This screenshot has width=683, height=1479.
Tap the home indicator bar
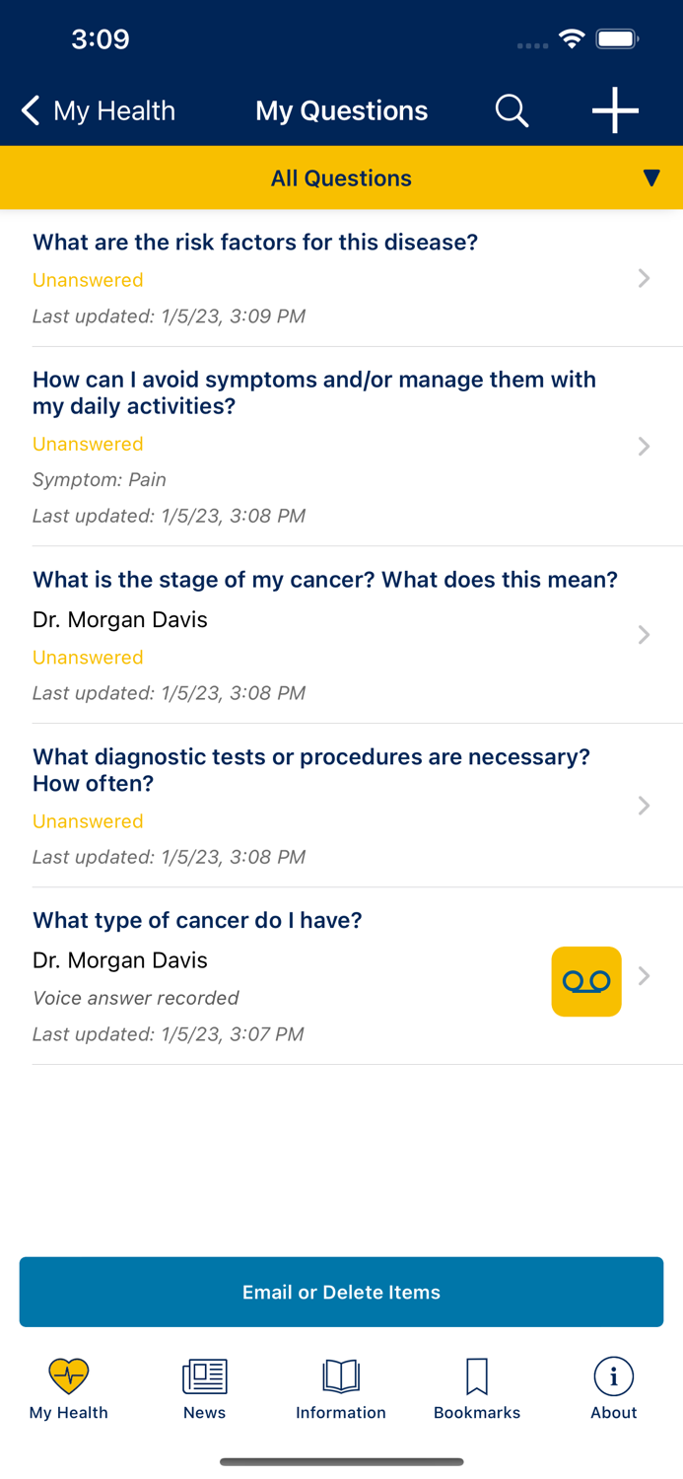point(341,1462)
